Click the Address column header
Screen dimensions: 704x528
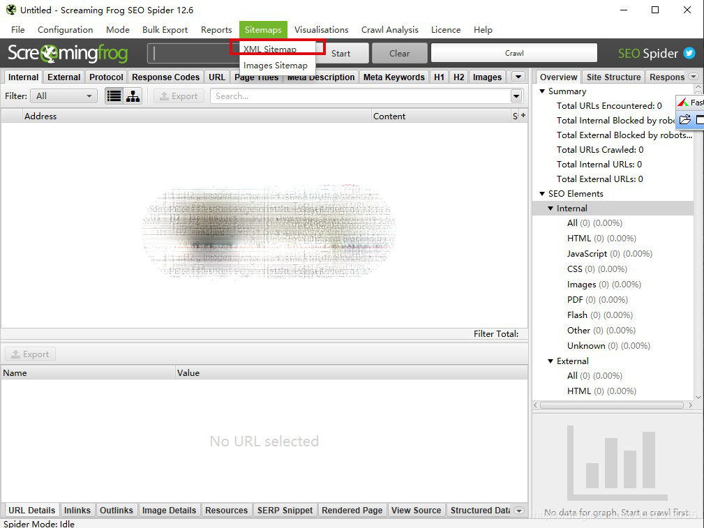[x=197, y=116]
